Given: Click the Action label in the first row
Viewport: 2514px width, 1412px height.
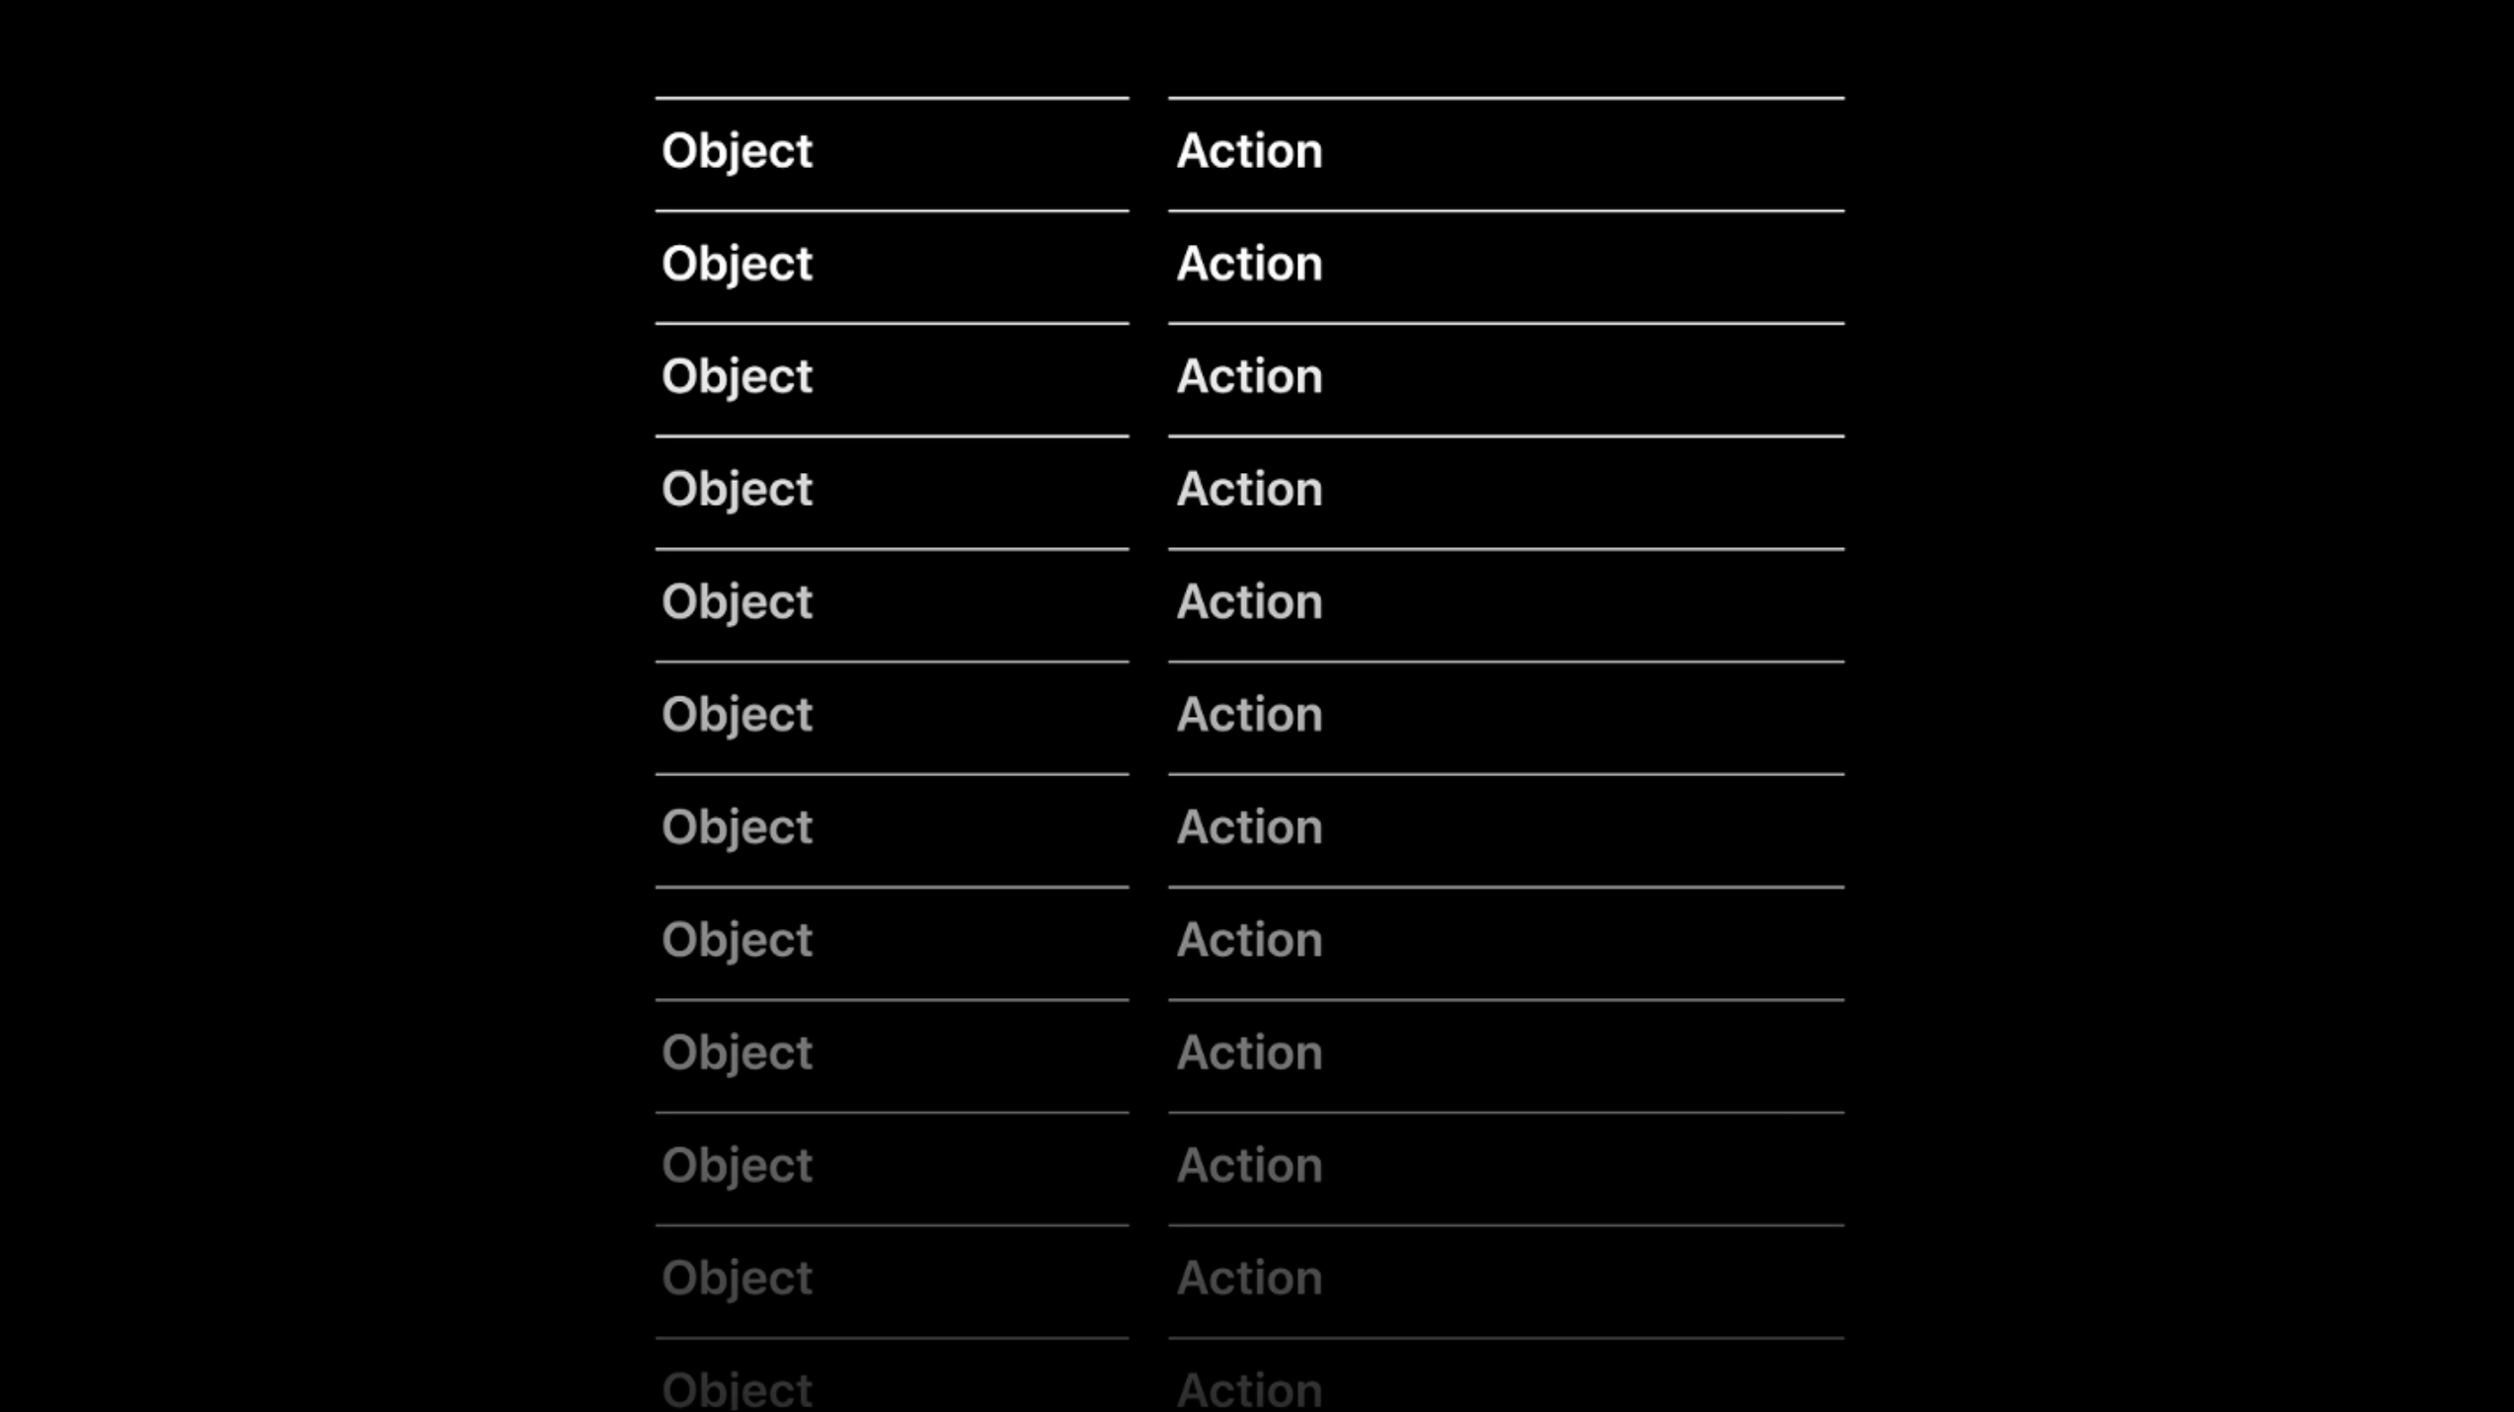Looking at the screenshot, I should [x=1249, y=152].
